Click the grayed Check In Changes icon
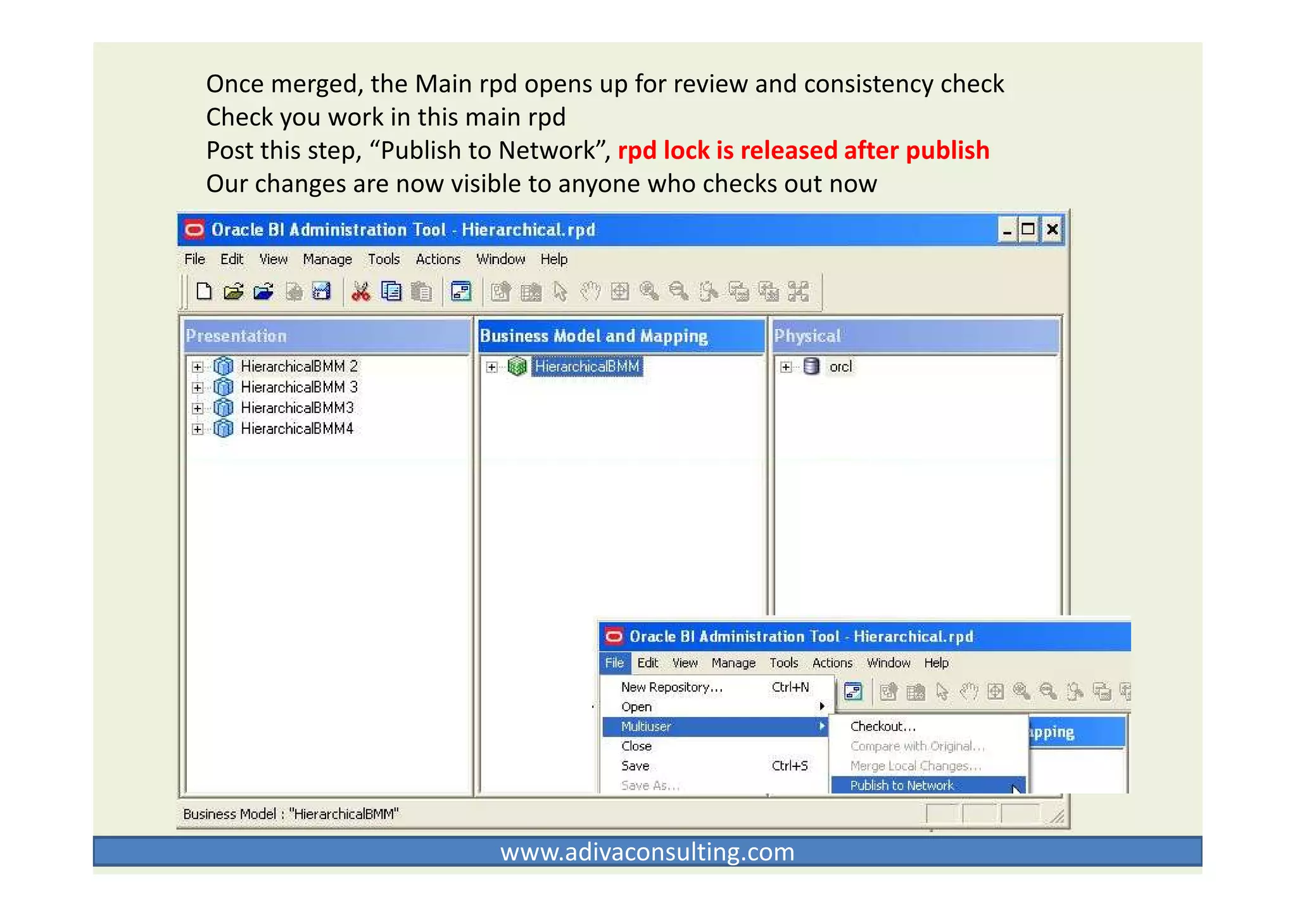The width and height of the screenshot is (1297, 917). click(294, 291)
